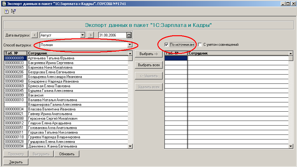Click the help question mark toolbar icon

pos(6,11)
